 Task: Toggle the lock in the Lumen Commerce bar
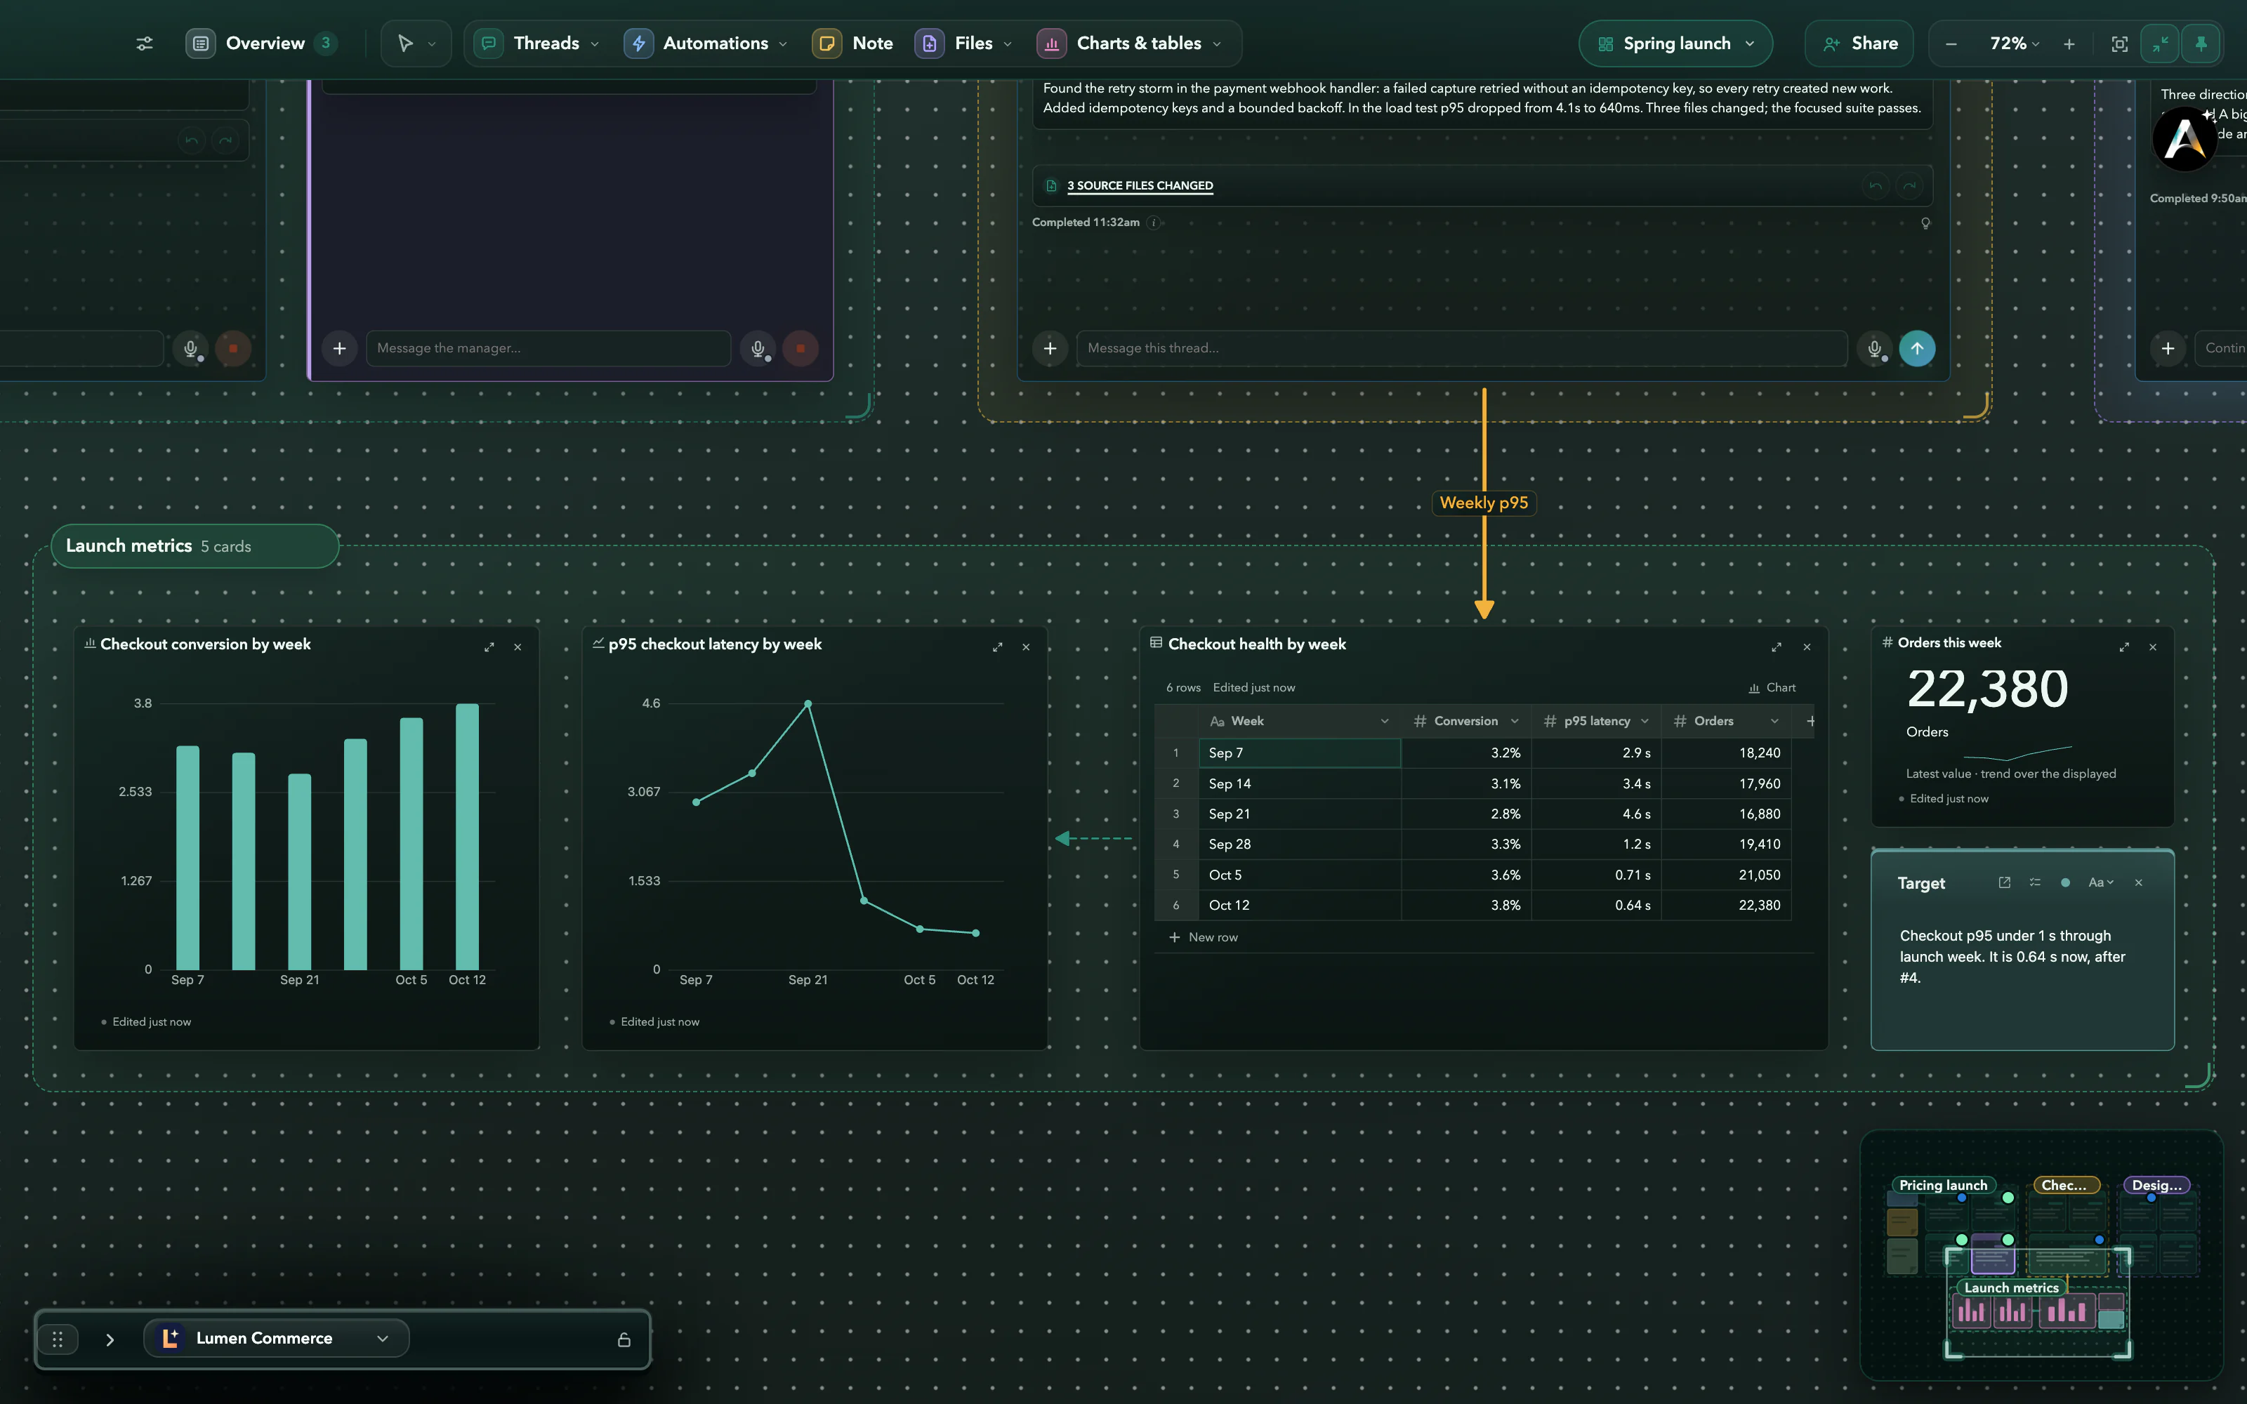pyautogui.click(x=624, y=1339)
